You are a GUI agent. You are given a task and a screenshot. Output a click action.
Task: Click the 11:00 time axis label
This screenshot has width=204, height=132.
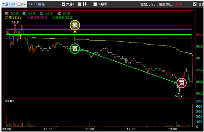click(x=90, y=129)
